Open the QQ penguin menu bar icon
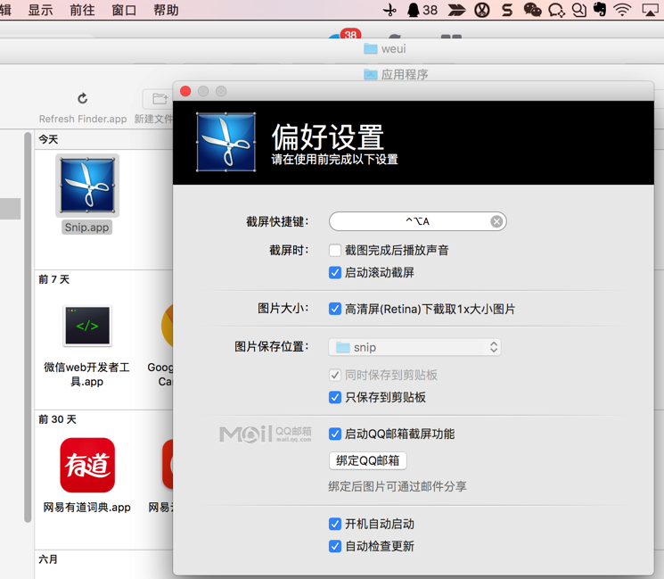The width and height of the screenshot is (664, 579). pyautogui.click(x=414, y=10)
